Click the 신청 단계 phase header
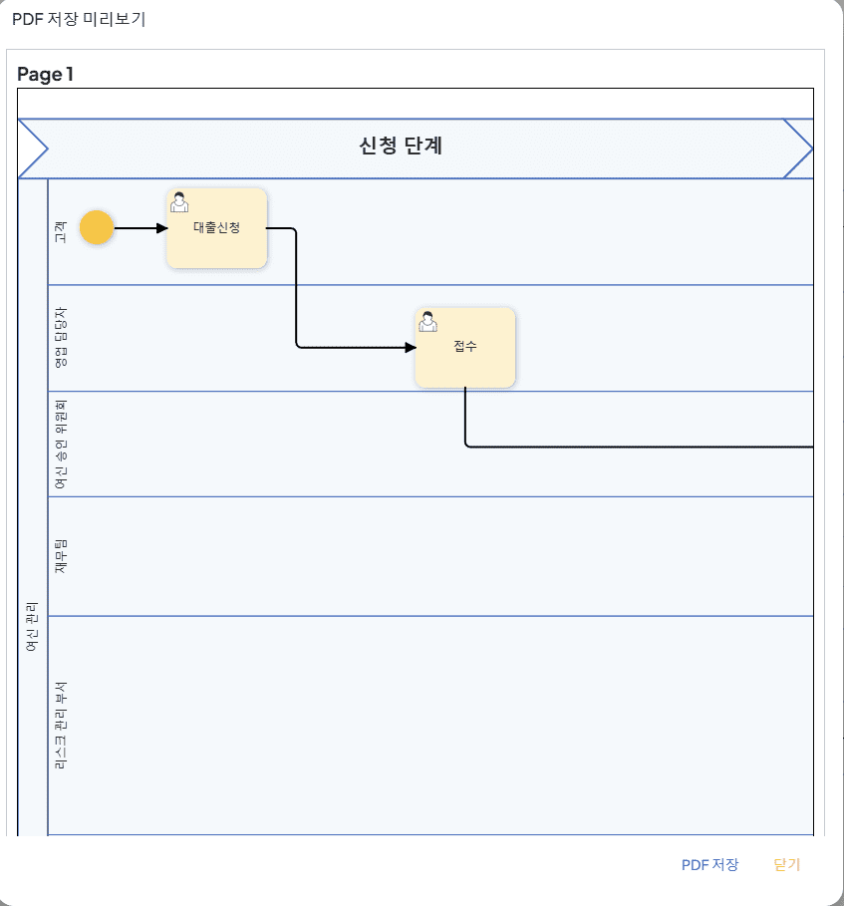This screenshot has width=844, height=906. 401,146
